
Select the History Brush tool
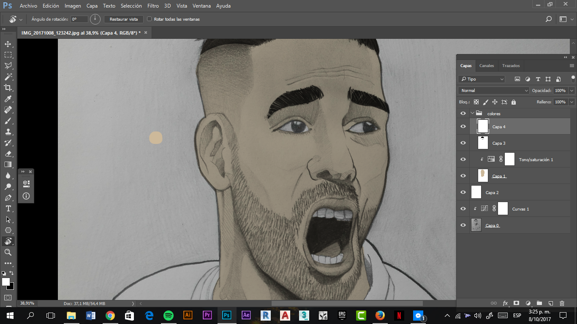tap(8, 143)
